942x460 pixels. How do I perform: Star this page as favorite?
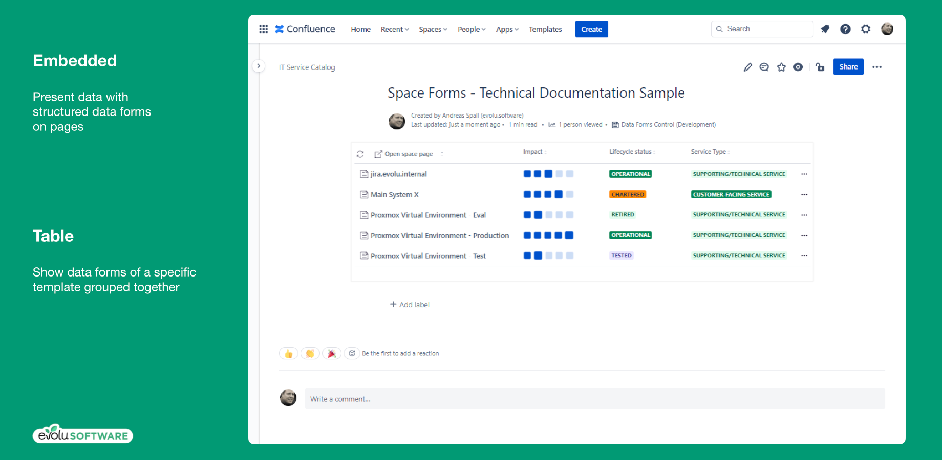coord(781,67)
